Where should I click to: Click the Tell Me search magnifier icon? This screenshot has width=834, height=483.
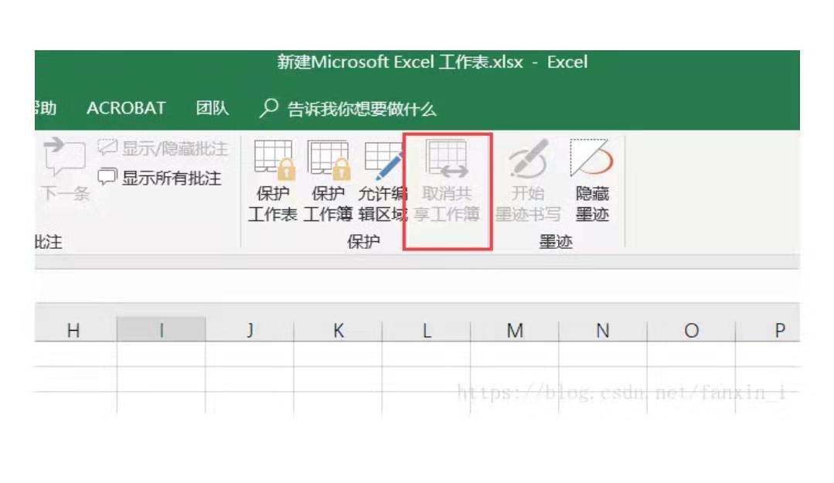[269, 108]
